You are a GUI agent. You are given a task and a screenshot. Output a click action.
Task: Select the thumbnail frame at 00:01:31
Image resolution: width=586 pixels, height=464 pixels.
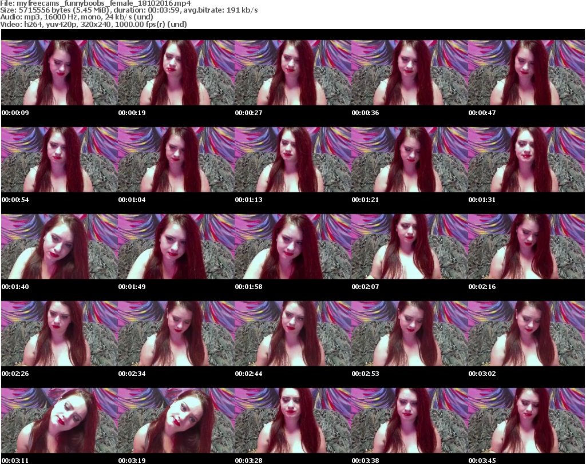tap(526, 160)
